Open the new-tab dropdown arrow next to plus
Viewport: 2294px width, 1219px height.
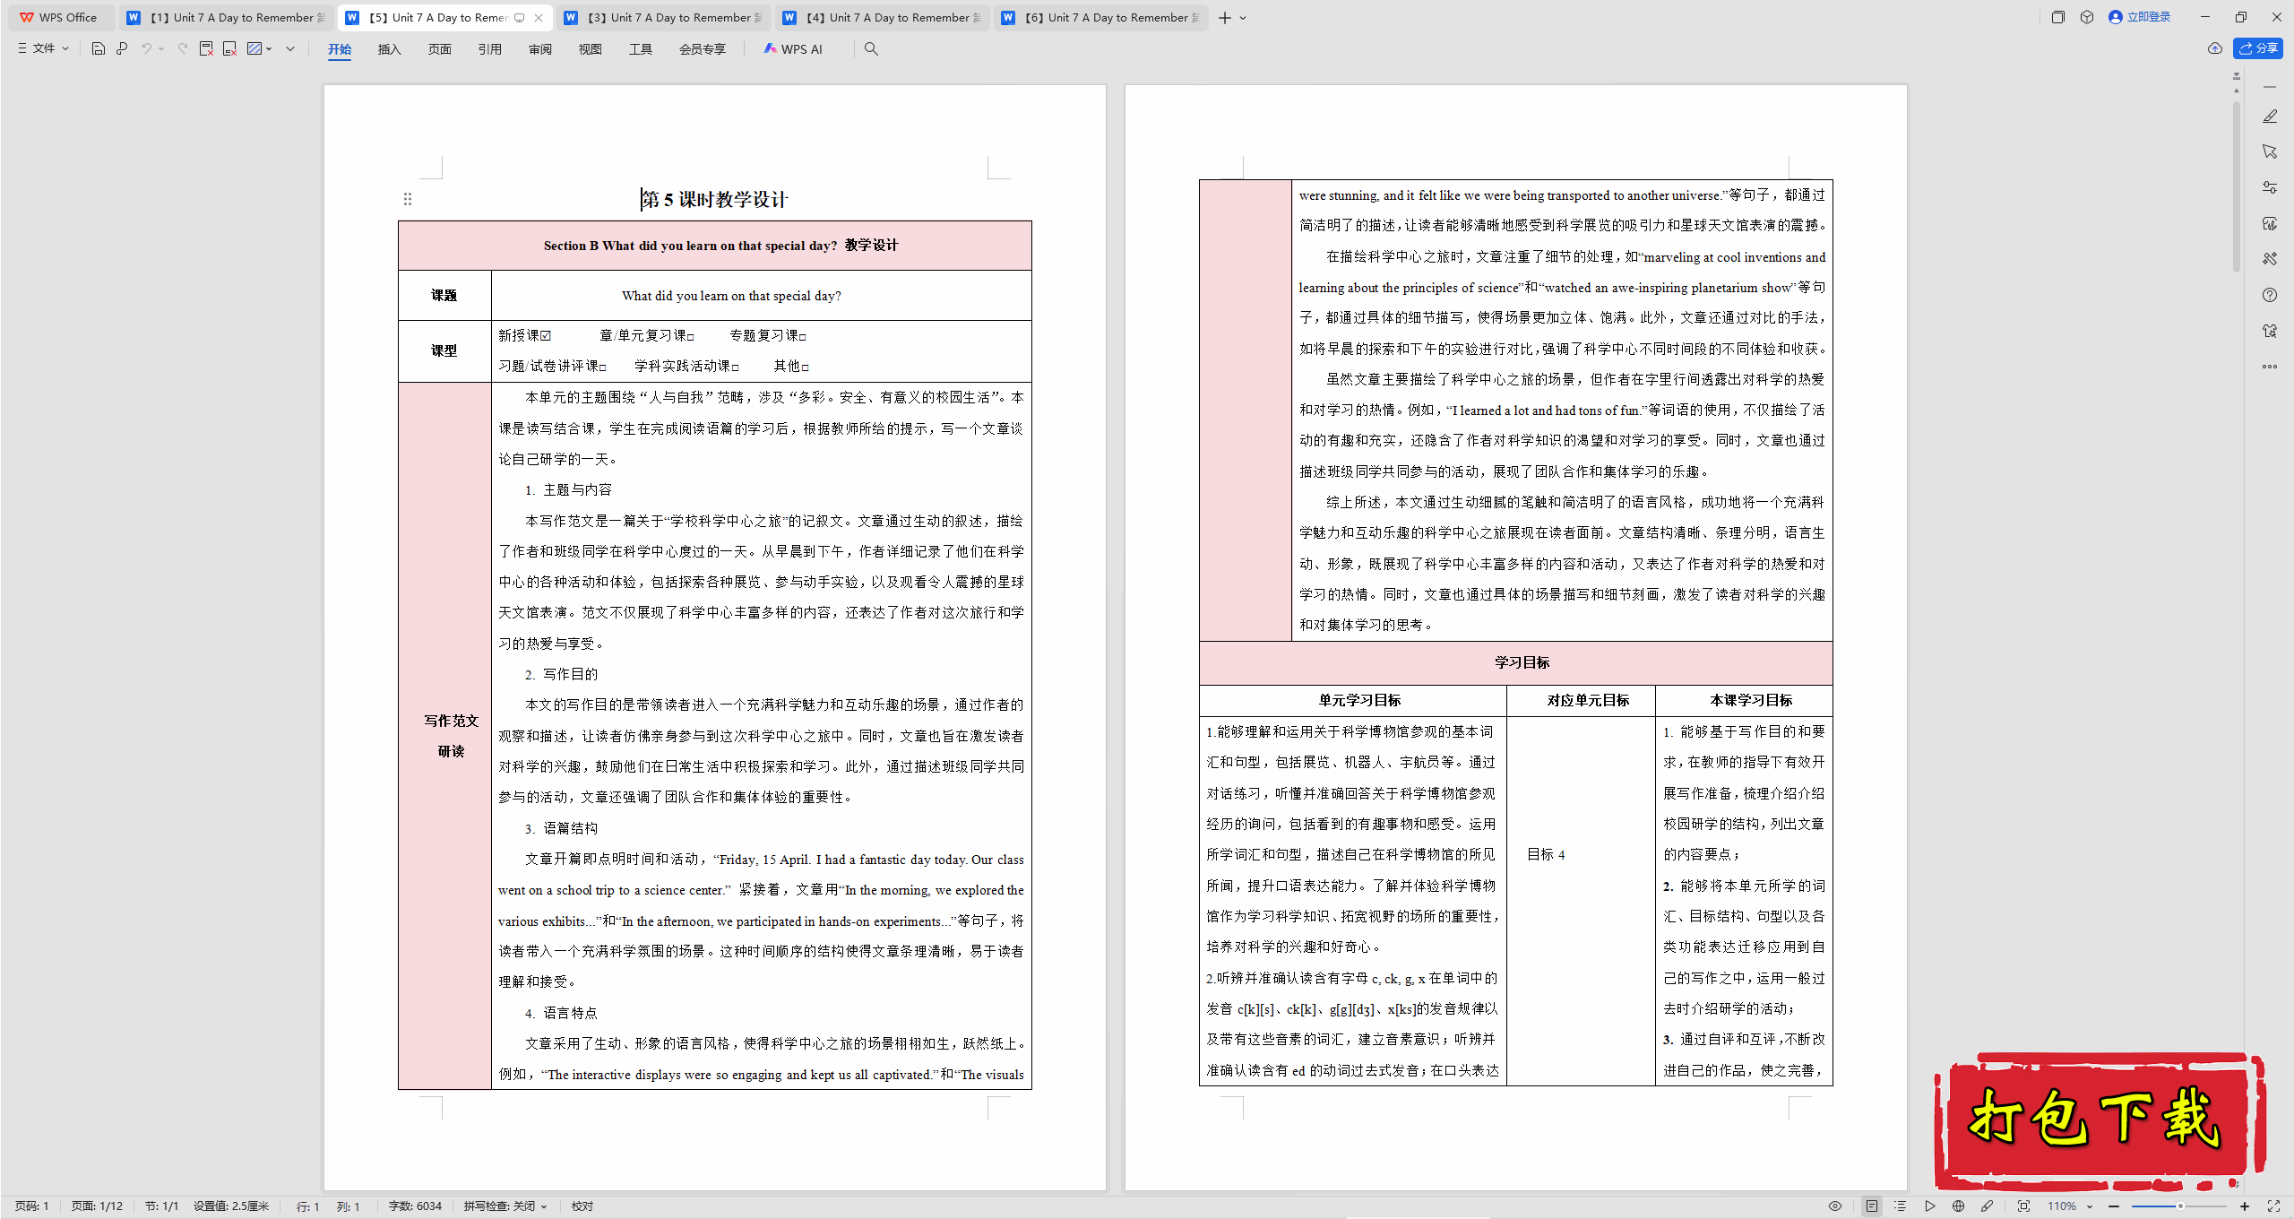(x=1243, y=18)
